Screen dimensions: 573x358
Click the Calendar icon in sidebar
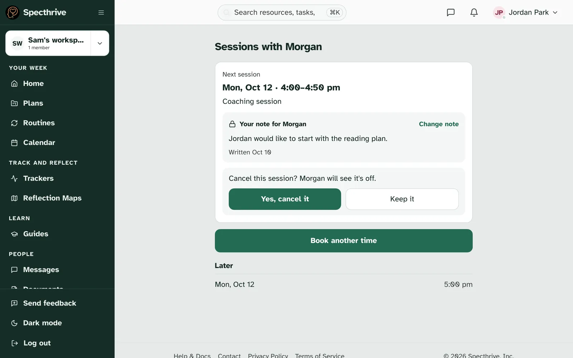(14, 142)
